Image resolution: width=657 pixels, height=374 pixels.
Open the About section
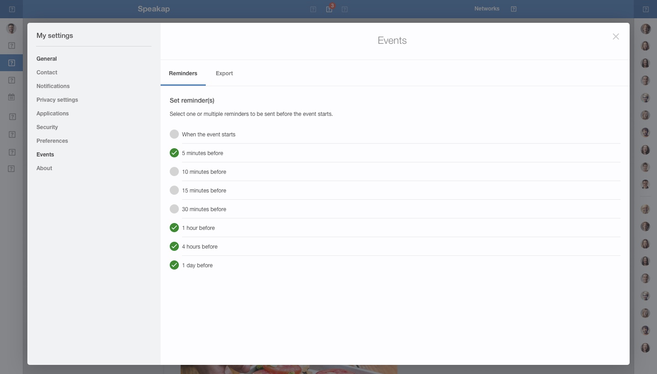pyautogui.click(x=44, y=168)
